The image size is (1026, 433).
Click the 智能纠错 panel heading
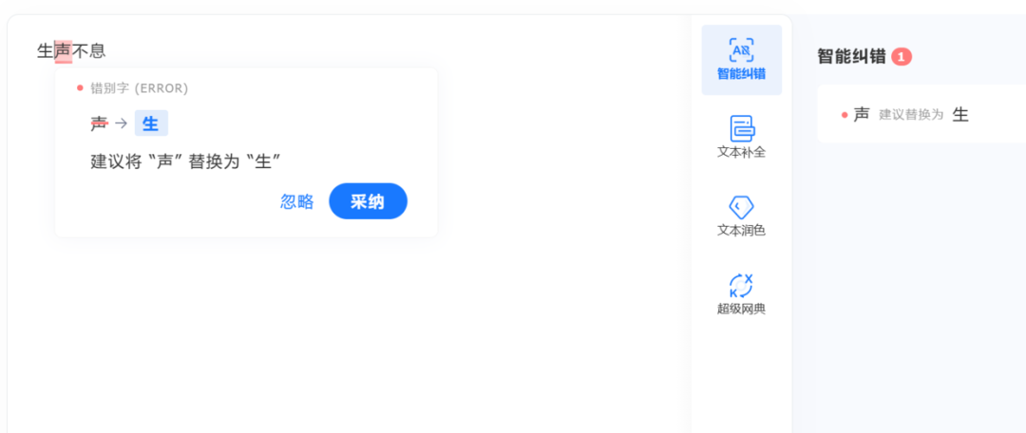(x=852, y=57)
